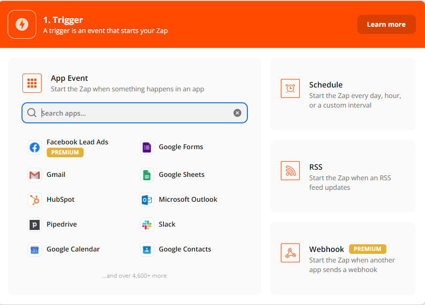This screenshot has width=425, height=305.
Task: Click the lightning bolt Trigger icon
Action: point(22,24)
